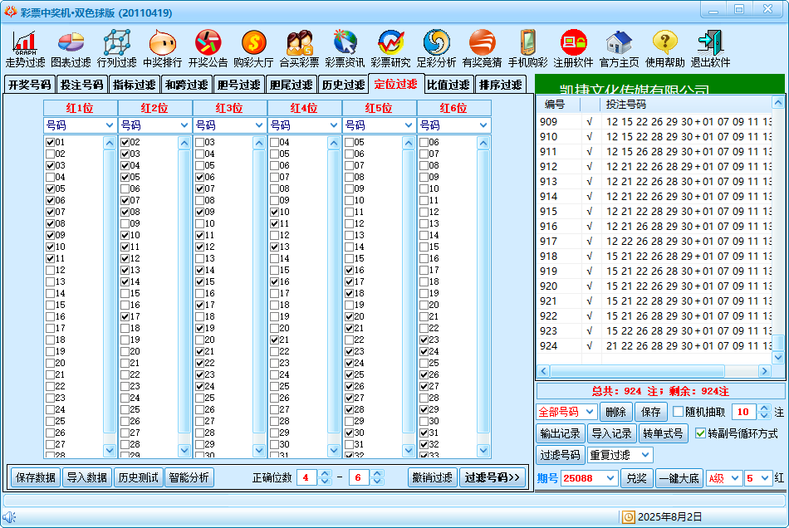Click the 图表过滤 pie chart icon
Image resolution: width=789 pixels, height=528 pixels.
[x=71, y=42]
